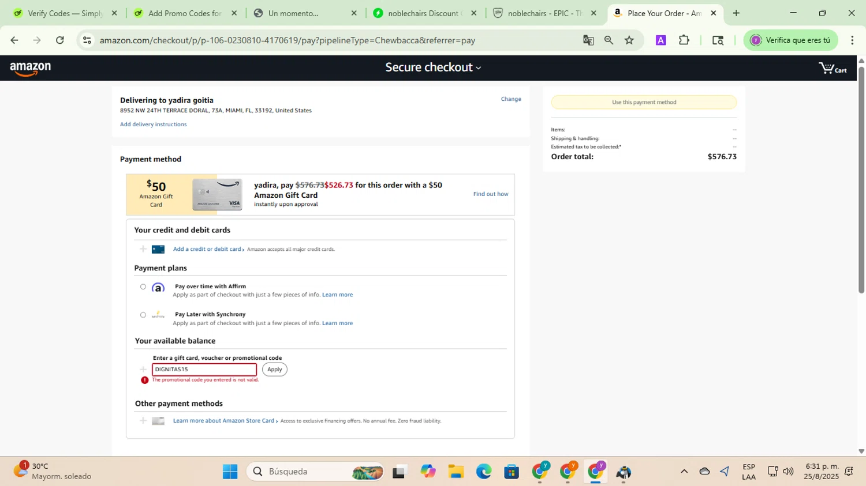This screenshot has width=866, height=486.
Task: Switch to Verify Codes tab
Action: click(64, 13)
